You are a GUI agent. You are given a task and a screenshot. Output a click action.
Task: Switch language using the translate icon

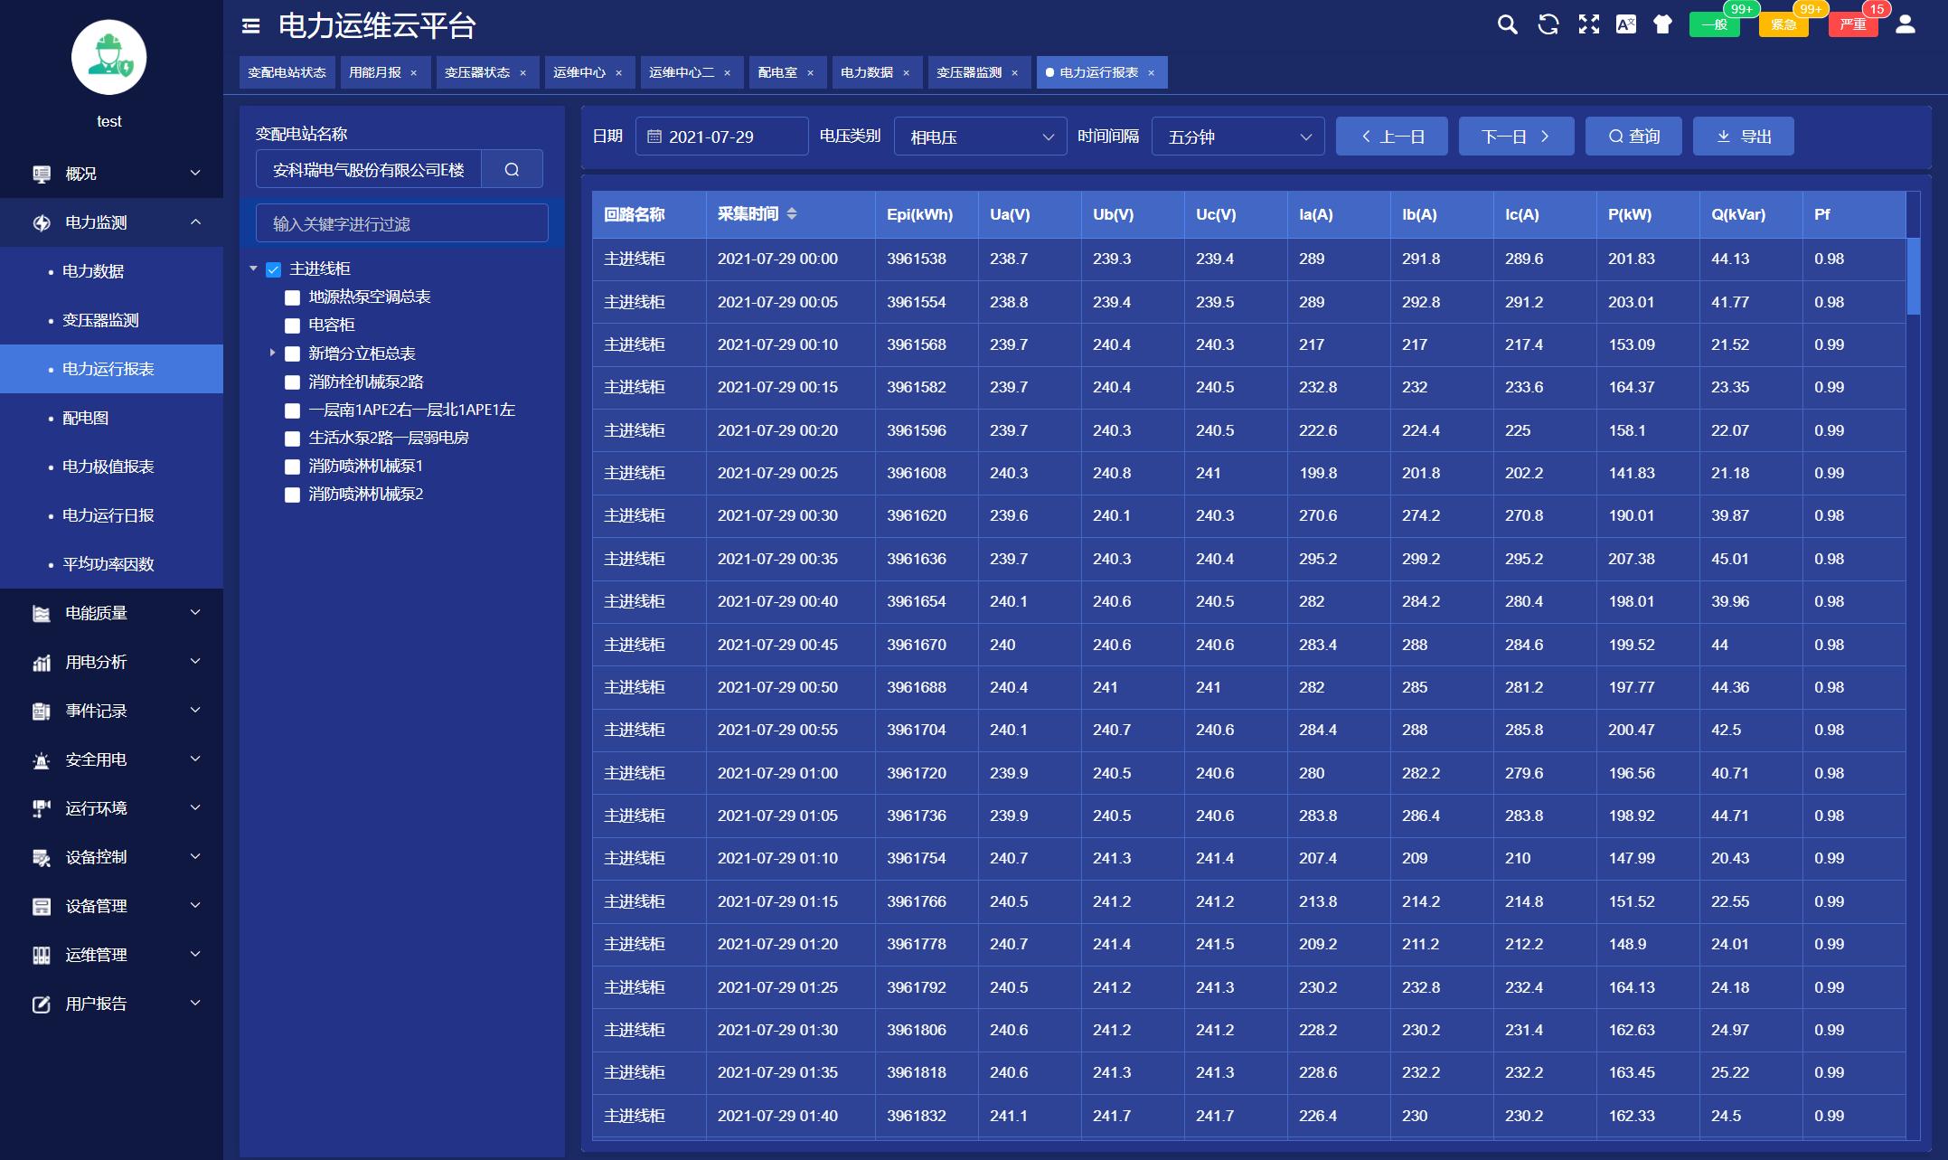pyautogui.click(x=1627, y=25)
